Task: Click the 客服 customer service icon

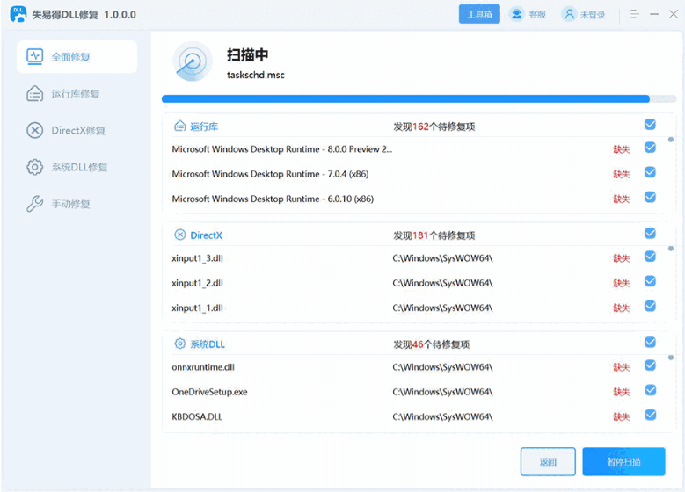Action: (517, 14)
